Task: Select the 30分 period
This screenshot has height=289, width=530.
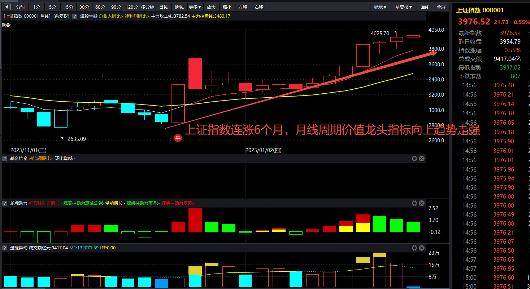Action: (84, 7)
